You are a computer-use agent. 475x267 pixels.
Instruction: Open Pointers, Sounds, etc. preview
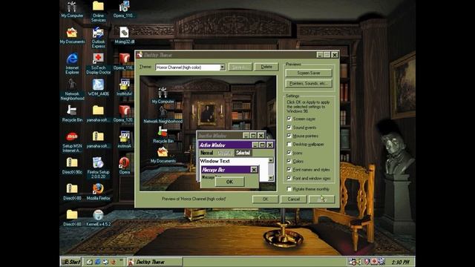309,84
